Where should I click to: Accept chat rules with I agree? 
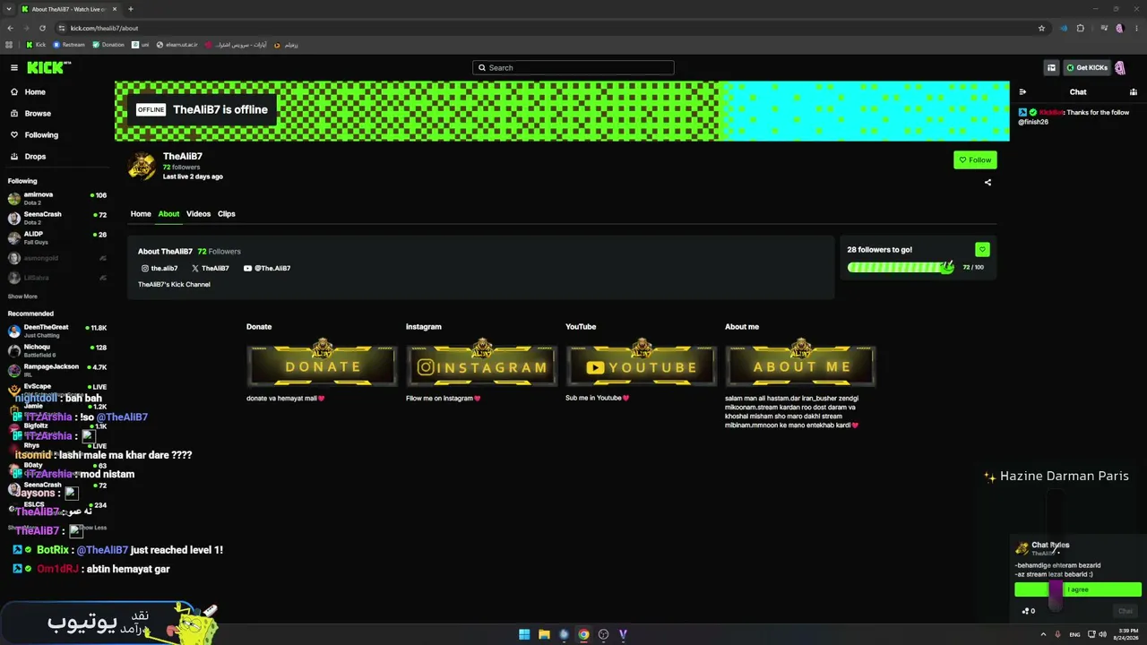1078,589
